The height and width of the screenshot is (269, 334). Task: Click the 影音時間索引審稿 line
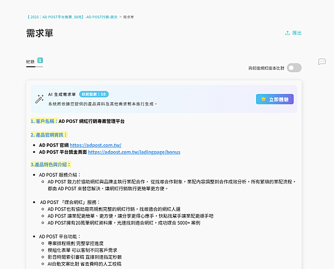[x=85, y=257]
